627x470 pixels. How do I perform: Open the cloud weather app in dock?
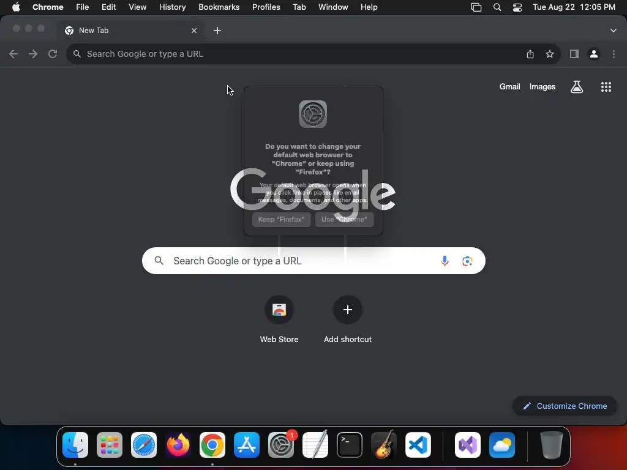[502, 445]
